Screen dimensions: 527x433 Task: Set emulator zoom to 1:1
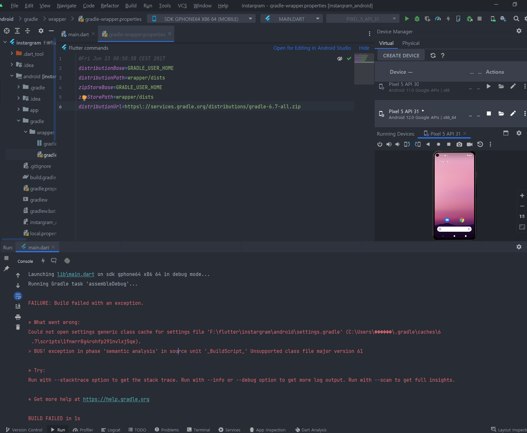coord(522,216)
